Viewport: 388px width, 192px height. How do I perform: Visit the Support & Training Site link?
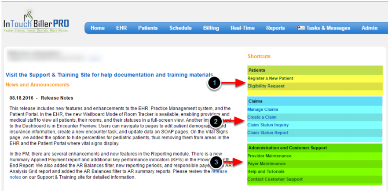[109, 75]
